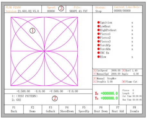Click the red THC En indicator dot
147x119 pixels.
99,53
